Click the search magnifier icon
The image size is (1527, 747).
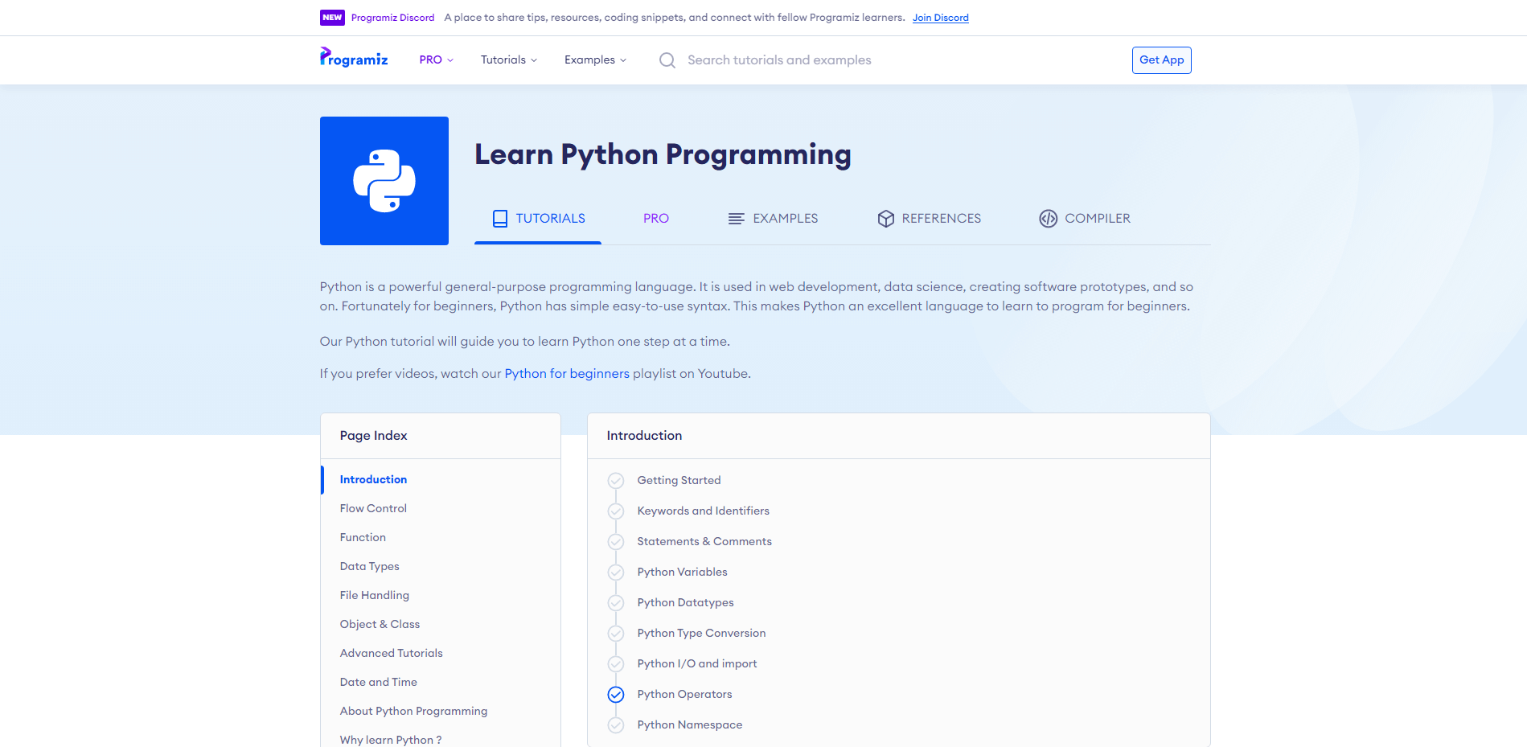pyautogui.click(x=667, y=60)
